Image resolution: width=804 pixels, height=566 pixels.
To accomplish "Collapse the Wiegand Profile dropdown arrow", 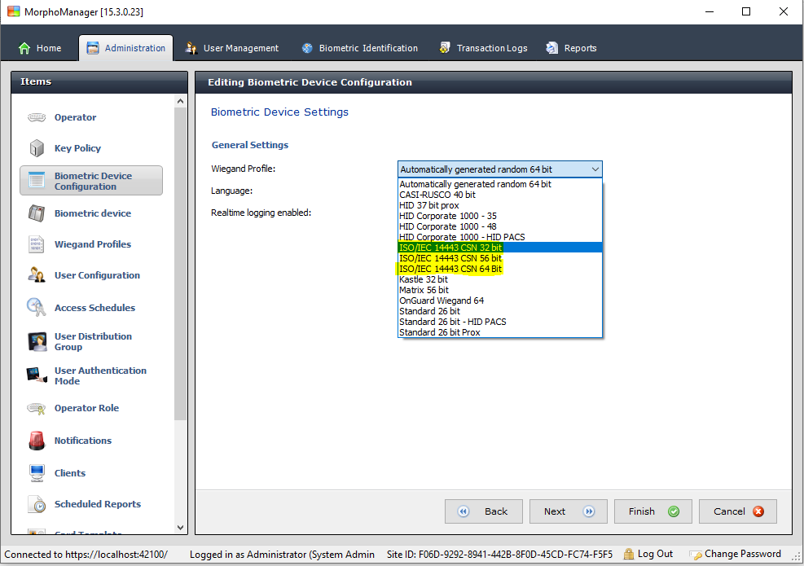I will click(x=595, y=168).
